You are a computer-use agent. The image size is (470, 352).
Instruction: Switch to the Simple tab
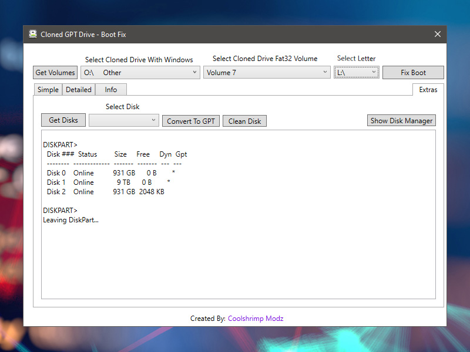(48, 90)
